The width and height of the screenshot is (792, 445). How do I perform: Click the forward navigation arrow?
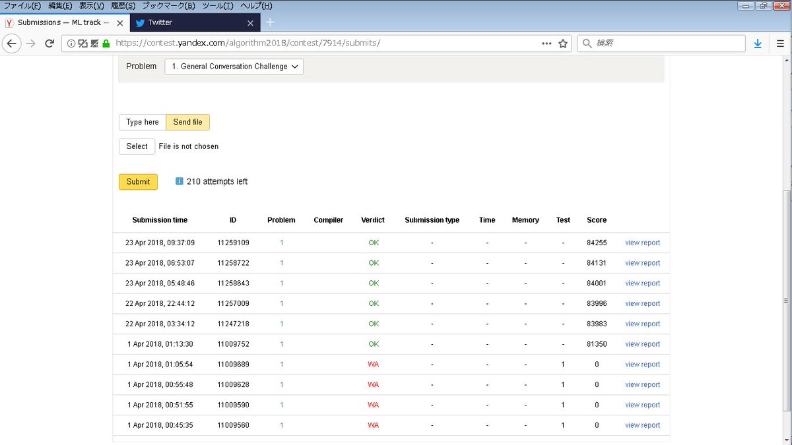[30, 44]
